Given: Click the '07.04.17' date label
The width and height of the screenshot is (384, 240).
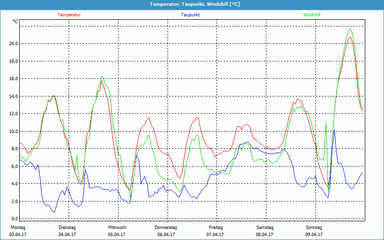Looking at the screenshot, I should coord(215,235).
